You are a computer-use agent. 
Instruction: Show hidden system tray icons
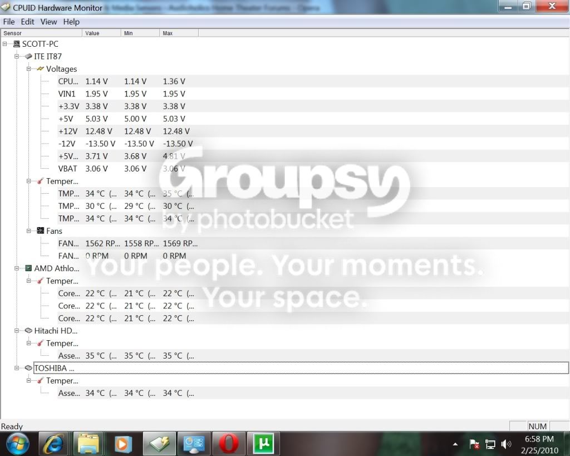(x=455, y=444)
